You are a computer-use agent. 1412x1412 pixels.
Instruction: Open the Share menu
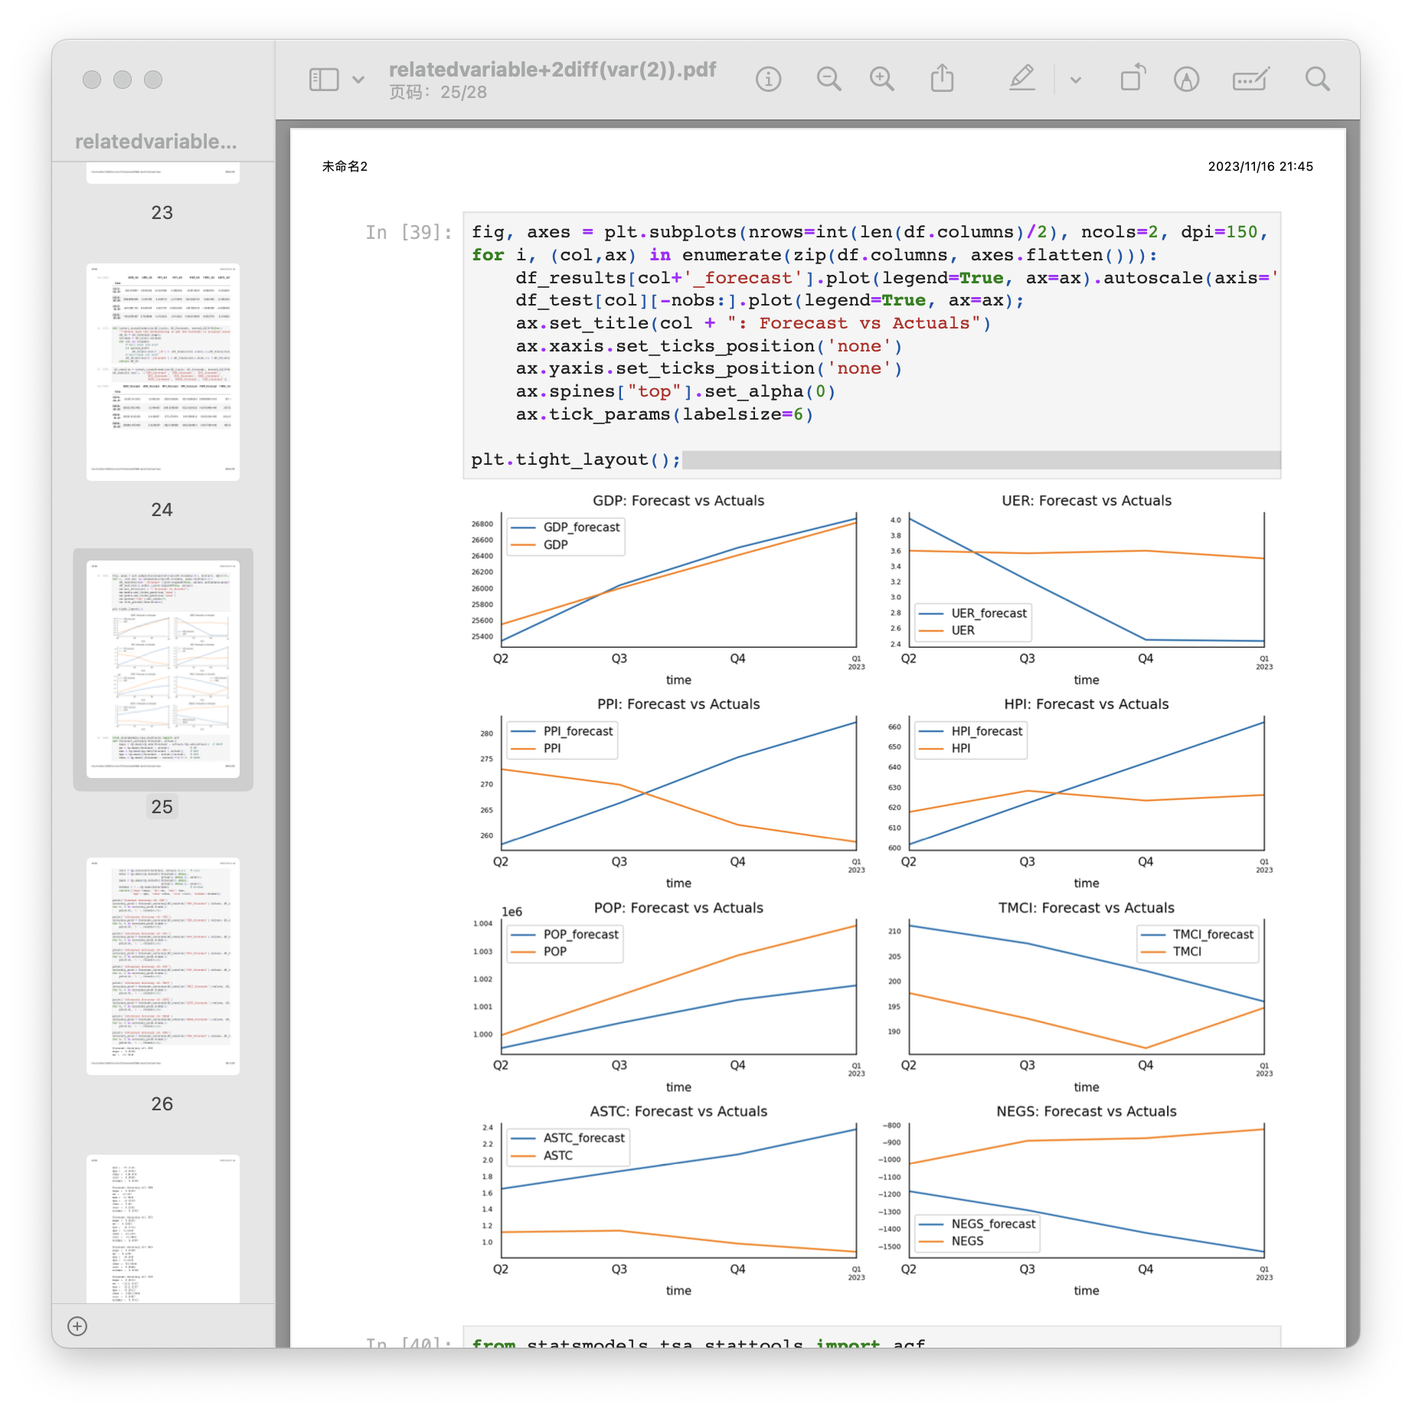(942, 78)
